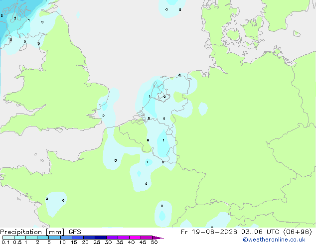Click the "Fr 19-06-2026" date text
This screenshot has width=316, height=244.
point(209,232)
